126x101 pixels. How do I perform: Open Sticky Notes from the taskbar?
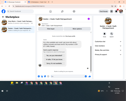click(12, 83)
